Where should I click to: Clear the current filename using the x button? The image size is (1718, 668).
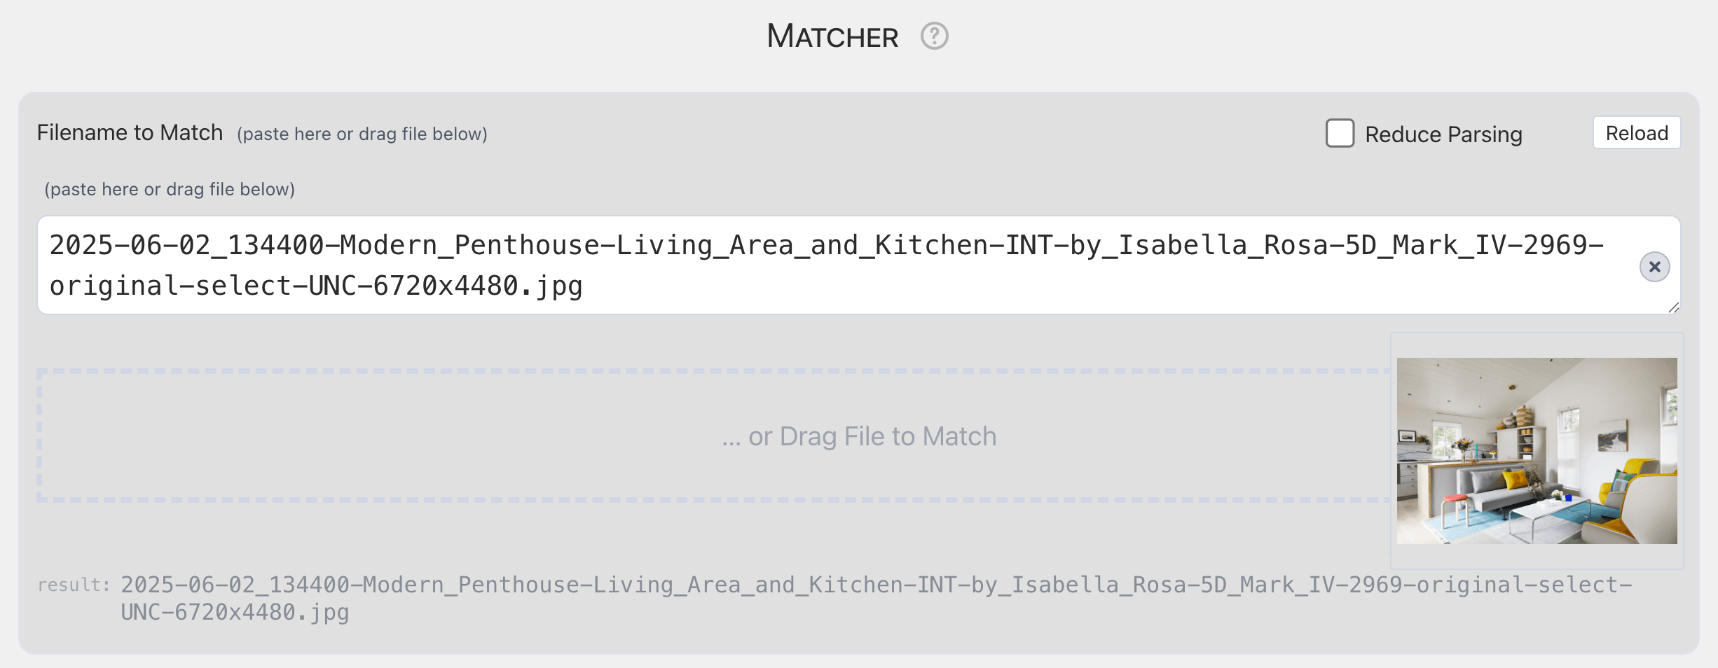tap(1654, 266)
